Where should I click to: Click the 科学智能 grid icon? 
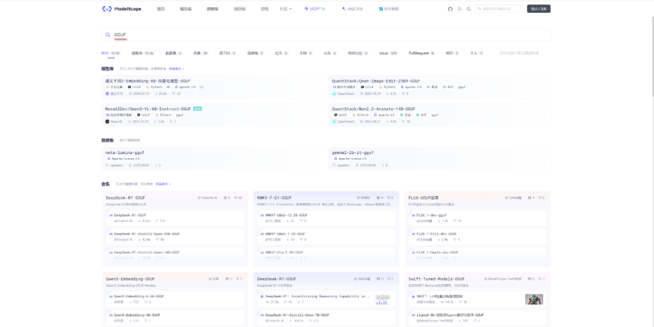point(381,8)
